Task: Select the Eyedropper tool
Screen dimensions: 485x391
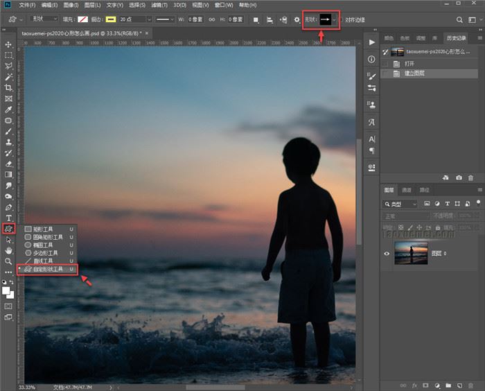Action: [8, 110]
